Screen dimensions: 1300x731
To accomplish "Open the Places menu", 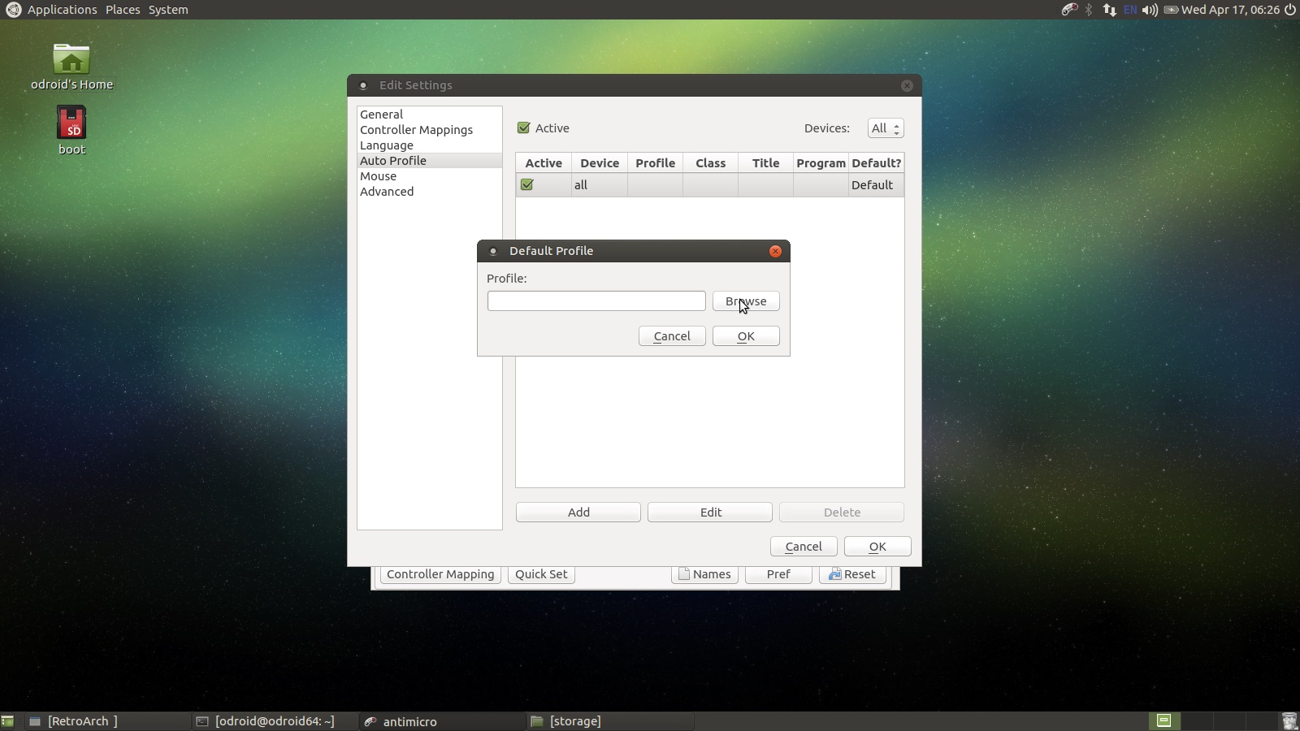I will tap(123, 10).
